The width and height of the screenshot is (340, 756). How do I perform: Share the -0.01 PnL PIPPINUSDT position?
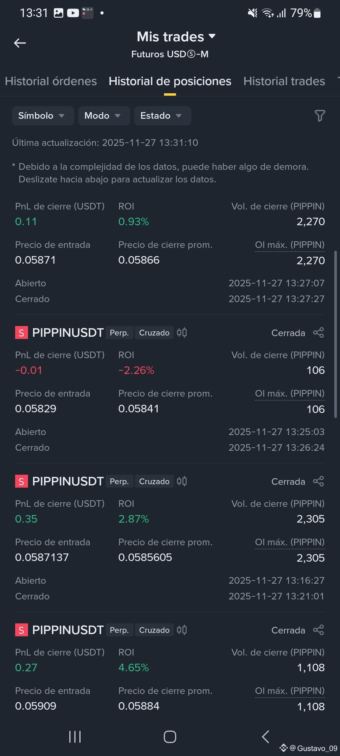tap(319, 333)
